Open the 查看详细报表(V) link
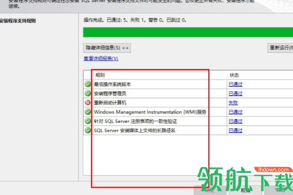 pos(101,59)
